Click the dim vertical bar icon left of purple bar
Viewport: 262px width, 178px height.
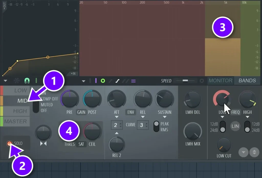click(x=90, y=81)
